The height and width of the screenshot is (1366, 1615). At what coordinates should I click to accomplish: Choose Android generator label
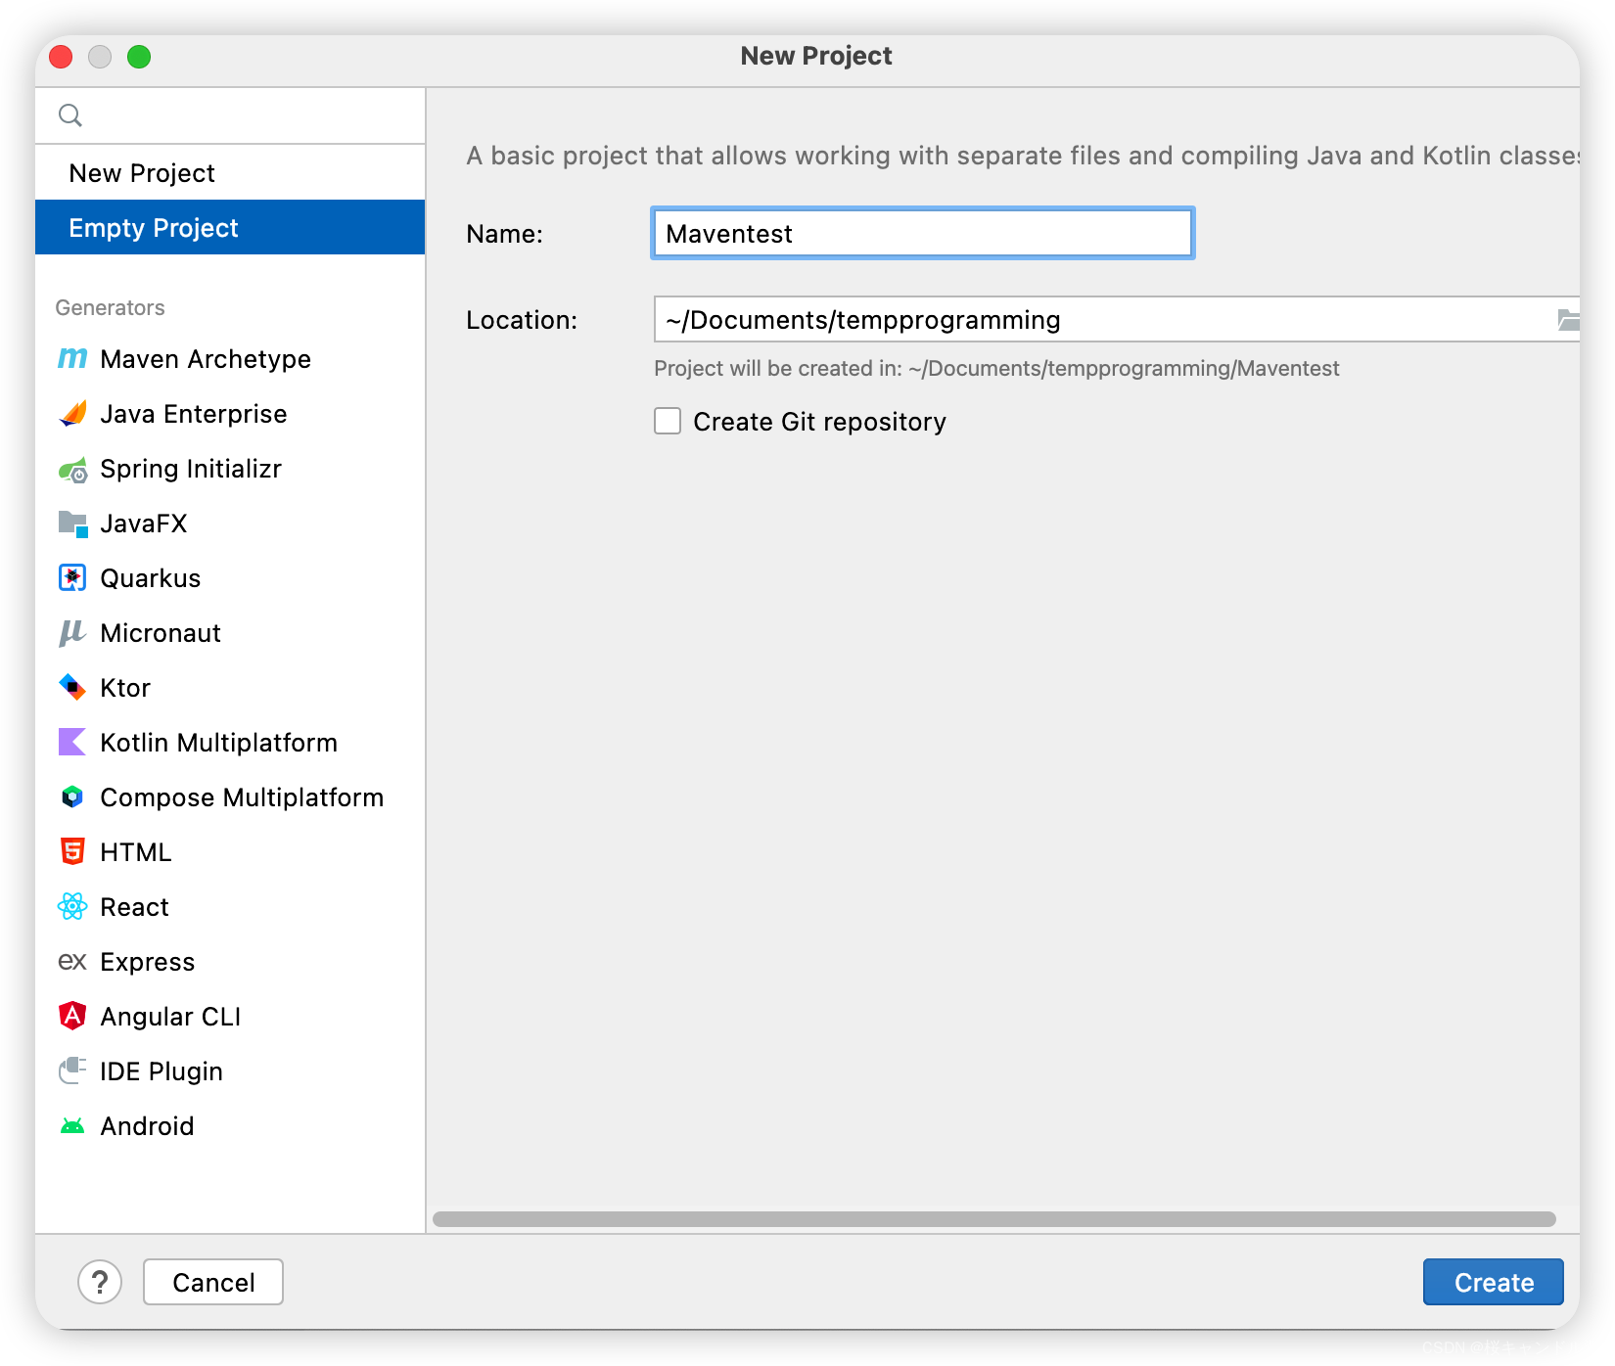tap(148, 1126)
